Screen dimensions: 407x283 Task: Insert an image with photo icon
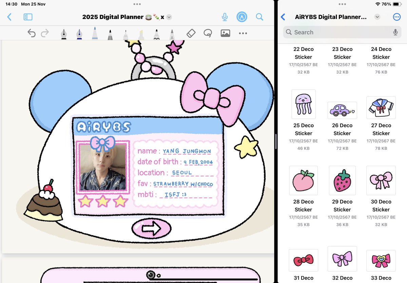point(225,33)
